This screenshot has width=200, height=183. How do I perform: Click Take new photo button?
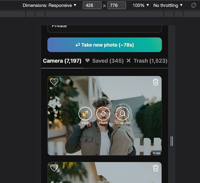click(105, 45)
